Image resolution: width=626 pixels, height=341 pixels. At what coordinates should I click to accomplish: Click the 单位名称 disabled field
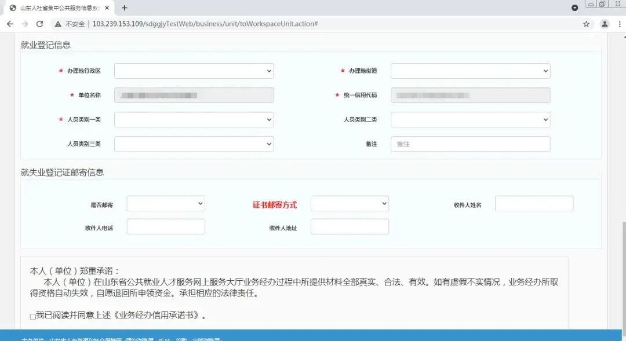[194, 96]
